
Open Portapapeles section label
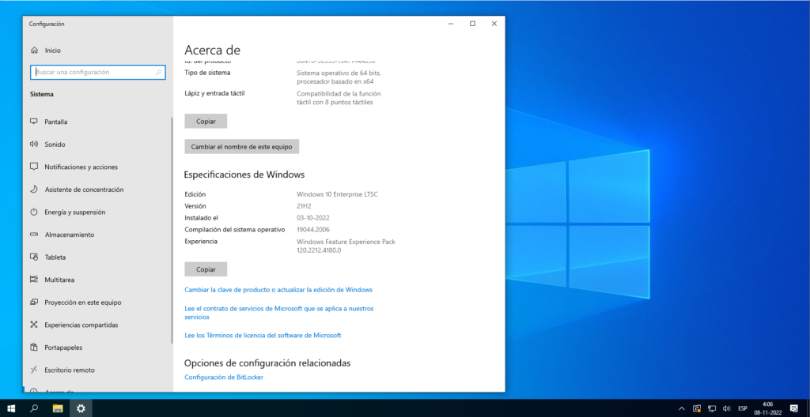(x=63, y=347)
